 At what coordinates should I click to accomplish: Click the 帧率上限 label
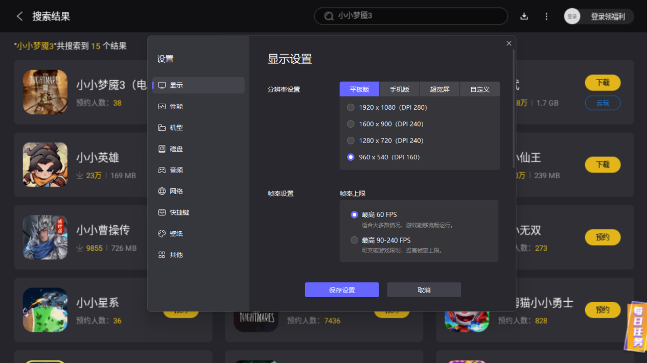coord(353,194)
